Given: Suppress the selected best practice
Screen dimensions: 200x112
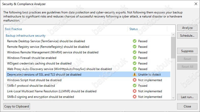Looking at the screenshot, I should point(187,51).
